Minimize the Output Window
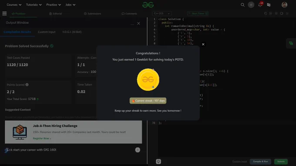296x166 pixels. point(132,24)
